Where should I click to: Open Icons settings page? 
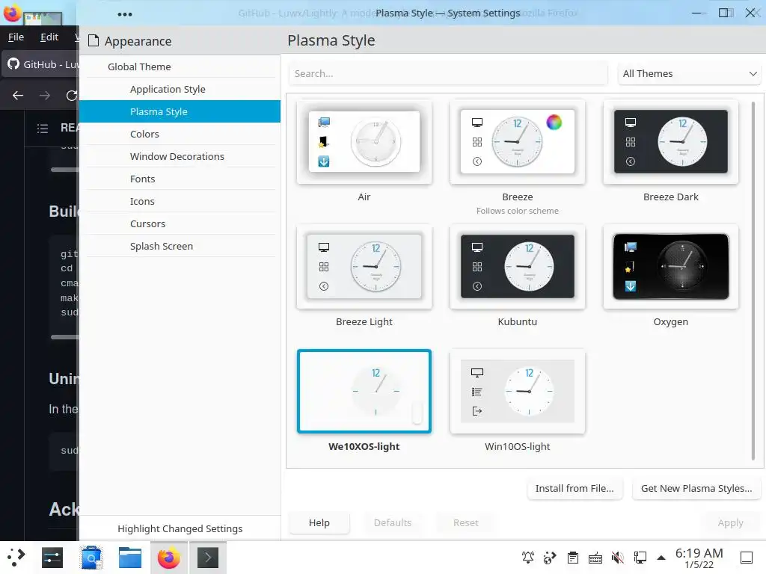tap(180, 202)
